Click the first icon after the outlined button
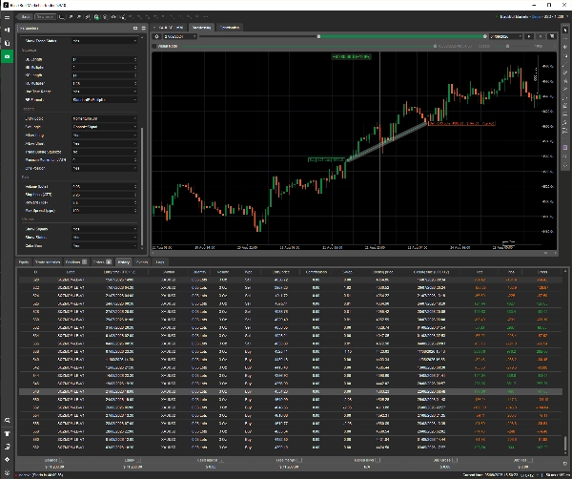This screenshot has height=479, width=572. [x=62, y=17]
